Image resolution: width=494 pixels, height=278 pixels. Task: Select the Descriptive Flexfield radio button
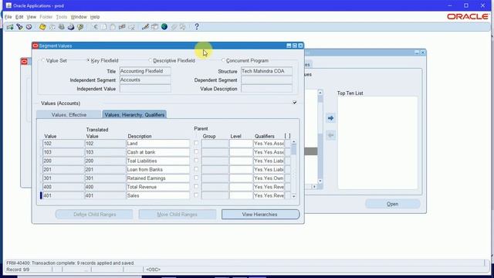[151, 60]
